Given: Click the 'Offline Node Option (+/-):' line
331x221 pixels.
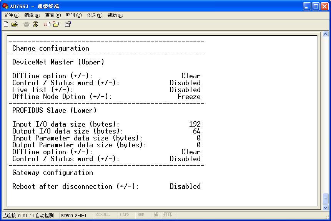Looking at the screenshot, I should pyautogui.click(x=62, y=97).
